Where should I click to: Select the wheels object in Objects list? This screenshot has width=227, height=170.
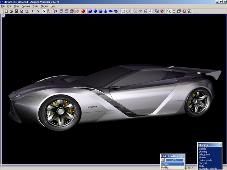[x=203, y=157]
